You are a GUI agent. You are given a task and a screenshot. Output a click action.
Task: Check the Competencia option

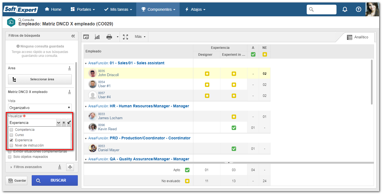tap(11, 130)
